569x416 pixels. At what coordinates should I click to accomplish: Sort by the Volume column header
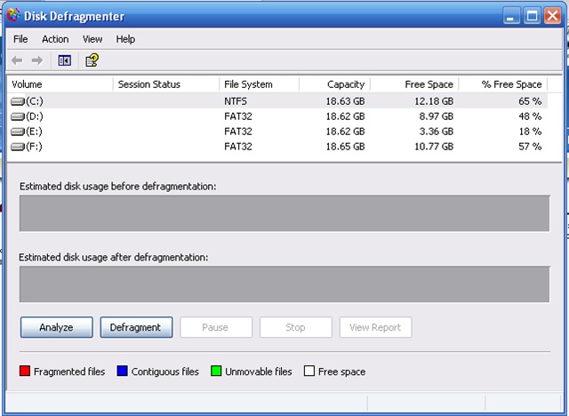pyautogui.click(x=60, y=84)
